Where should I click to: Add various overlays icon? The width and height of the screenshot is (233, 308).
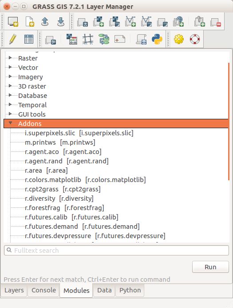(x=162, y=22)
